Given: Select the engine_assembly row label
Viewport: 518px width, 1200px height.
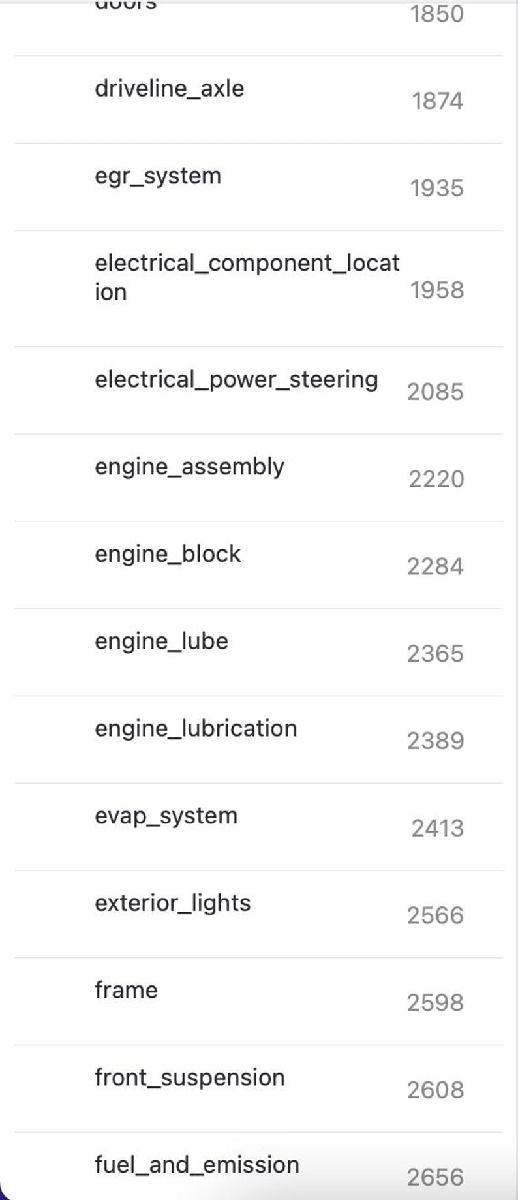Looking at the screenshot, I should point(189,467).
